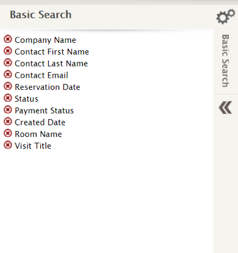Remove the Room Name field
This screenshot has height=253, width=238.
[8, 133]
